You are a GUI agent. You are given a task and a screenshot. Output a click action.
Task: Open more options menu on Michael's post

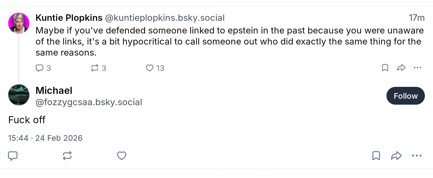(416, 156)
